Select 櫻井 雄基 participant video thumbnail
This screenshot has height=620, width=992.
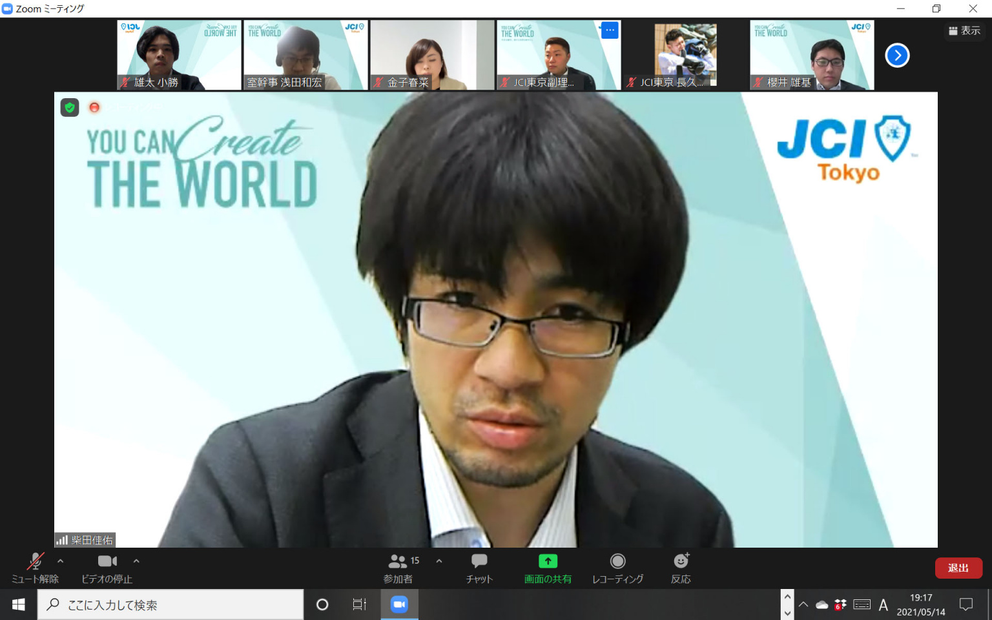812,55
